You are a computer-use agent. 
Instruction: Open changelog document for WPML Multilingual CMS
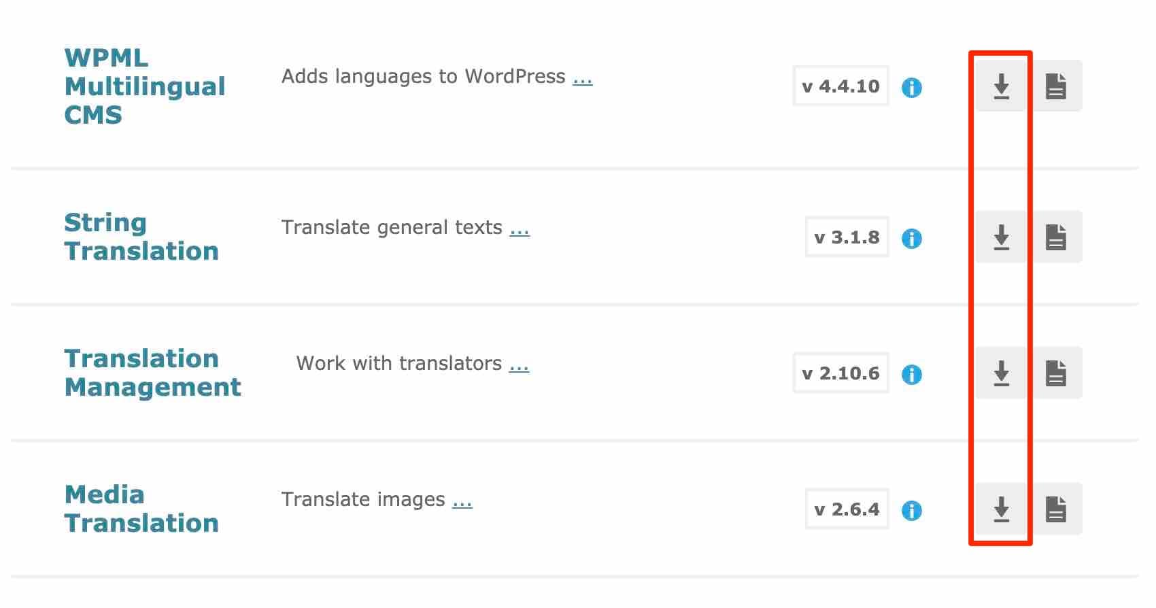click(1056, 86)
